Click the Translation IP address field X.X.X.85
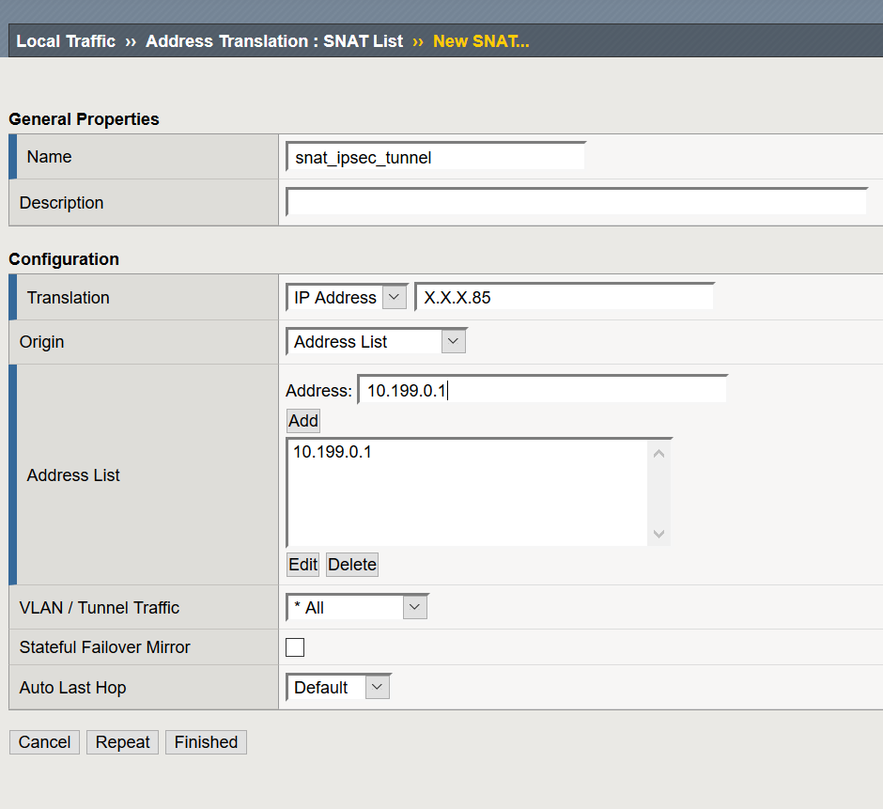 tap(564, 295)
